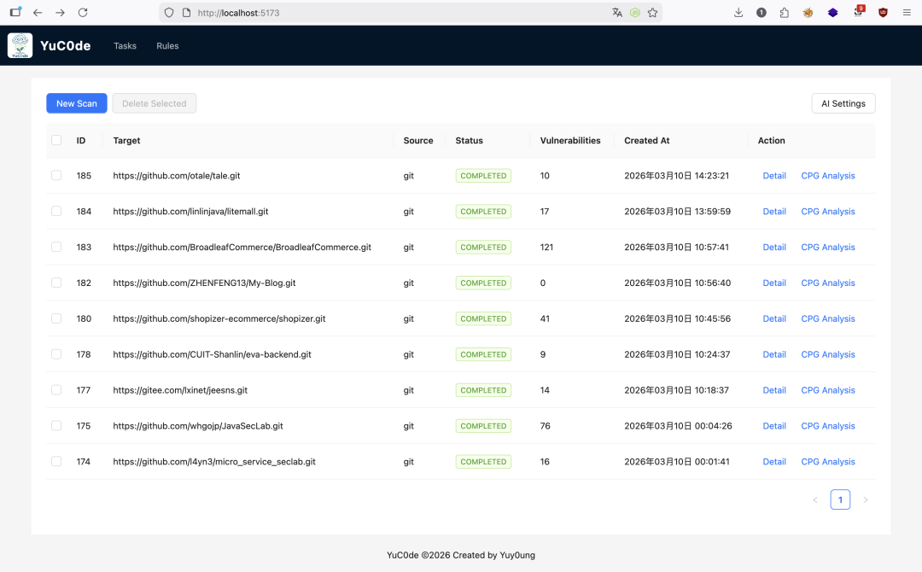Click the uBlock shield icon in toolbar

(x=883, y=13)
